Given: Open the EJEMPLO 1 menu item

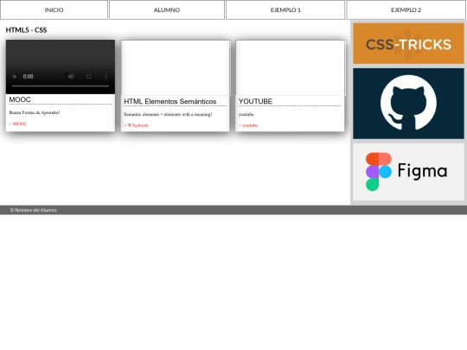Looking at the screenshot, I should pos(285,10).
